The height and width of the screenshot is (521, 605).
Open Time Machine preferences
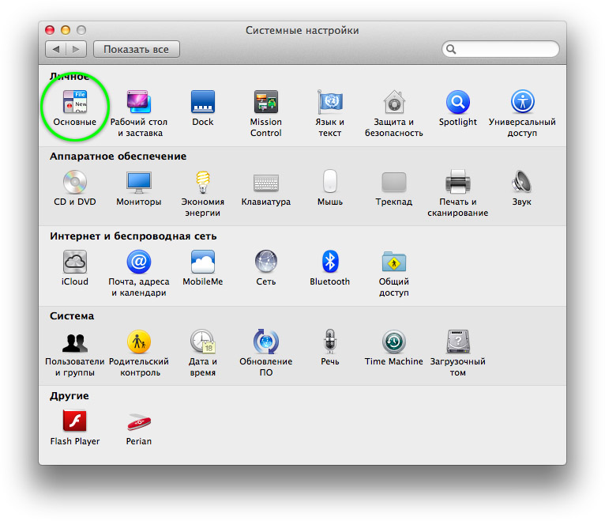(394, 342)
